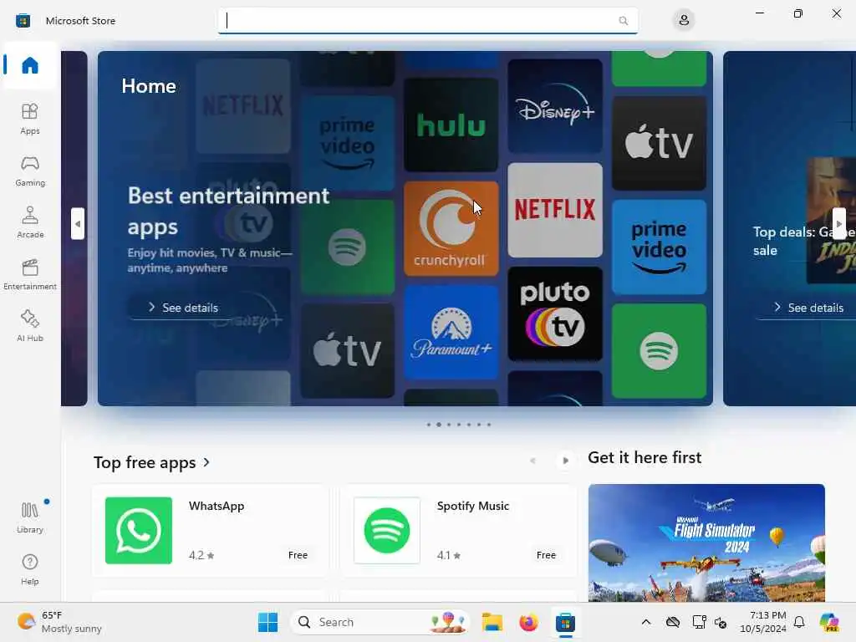Click the WhatsApp app icon
The image size is (856, 642).
(x=139, y=531)
